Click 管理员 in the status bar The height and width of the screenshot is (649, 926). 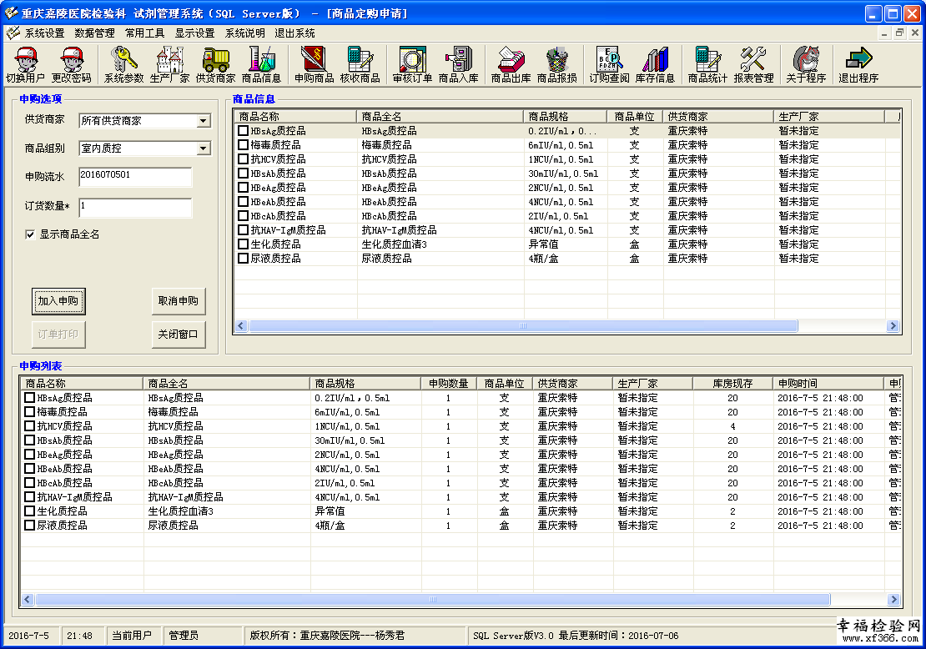[x=184, y=636]
